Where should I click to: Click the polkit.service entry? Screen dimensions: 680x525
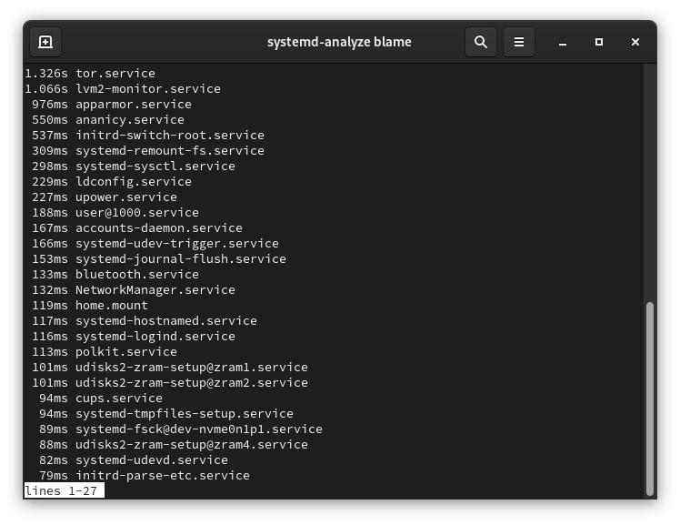pos(126,351)
